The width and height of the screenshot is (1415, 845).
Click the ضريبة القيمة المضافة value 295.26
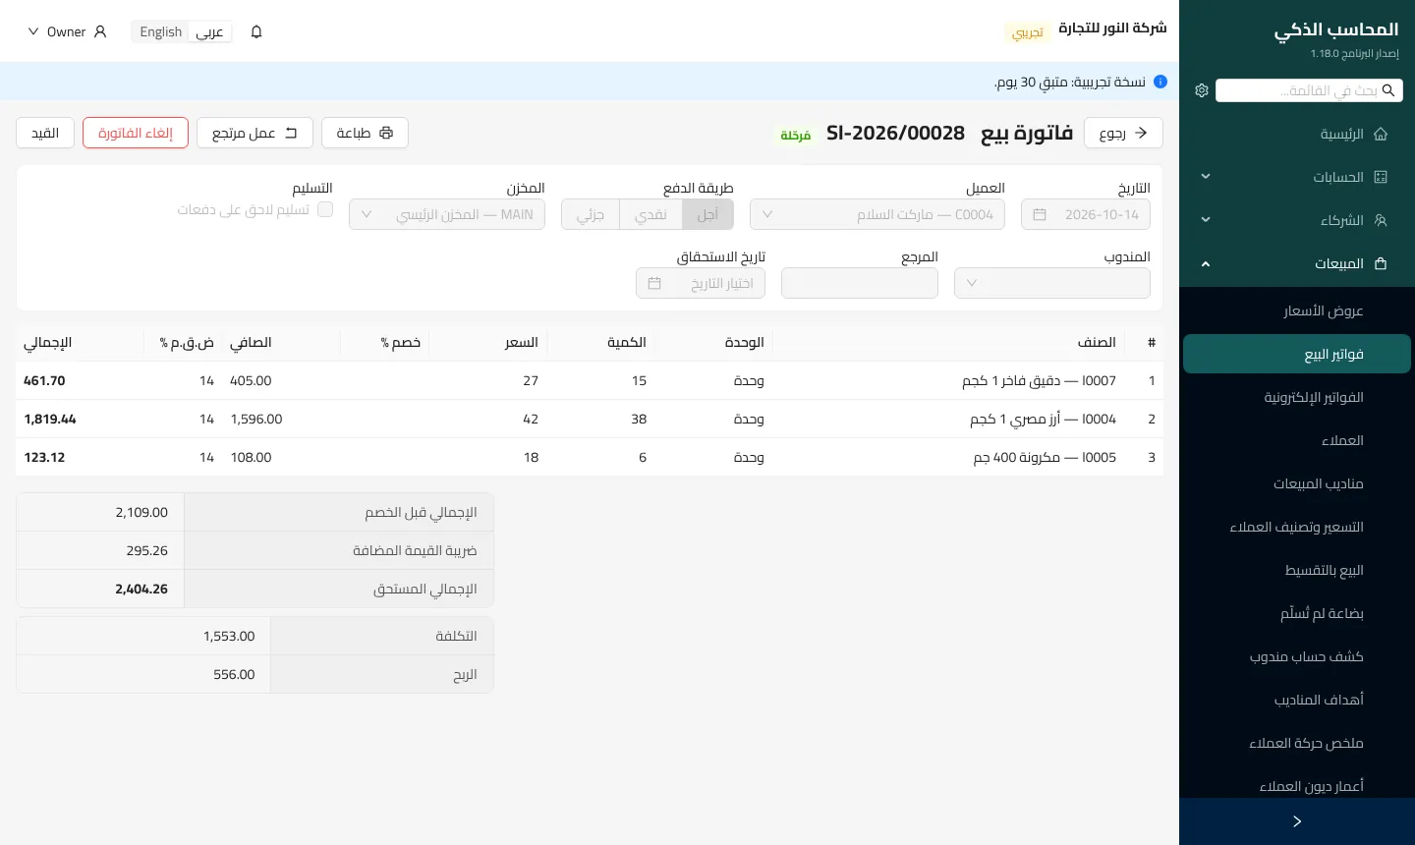coord(147,550)
